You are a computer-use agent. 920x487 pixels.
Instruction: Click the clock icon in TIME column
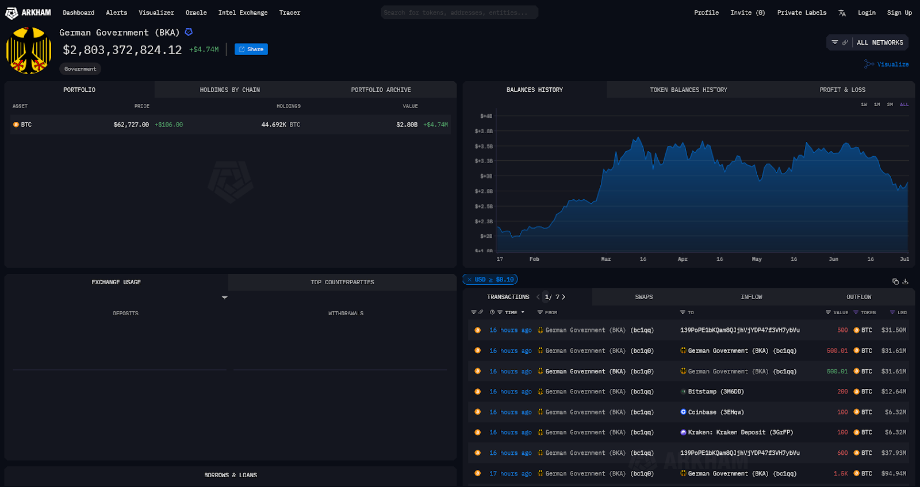pos(492,312)
